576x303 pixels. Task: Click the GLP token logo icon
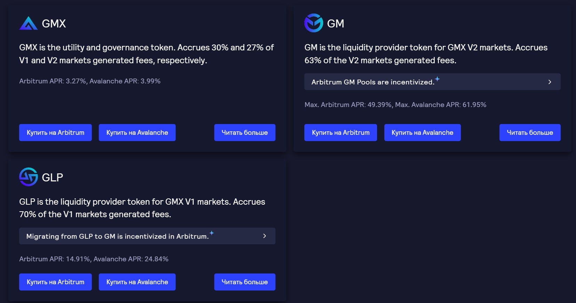(x=29, y=177)
